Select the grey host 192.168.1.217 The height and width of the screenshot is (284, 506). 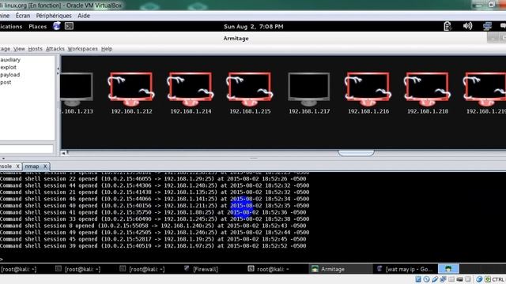pyautogui.click(x=309, y=89)
